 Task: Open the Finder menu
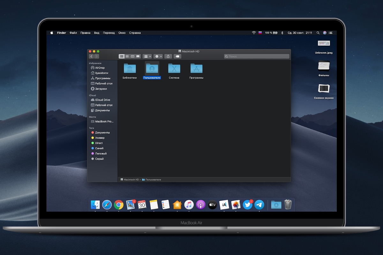62,33
